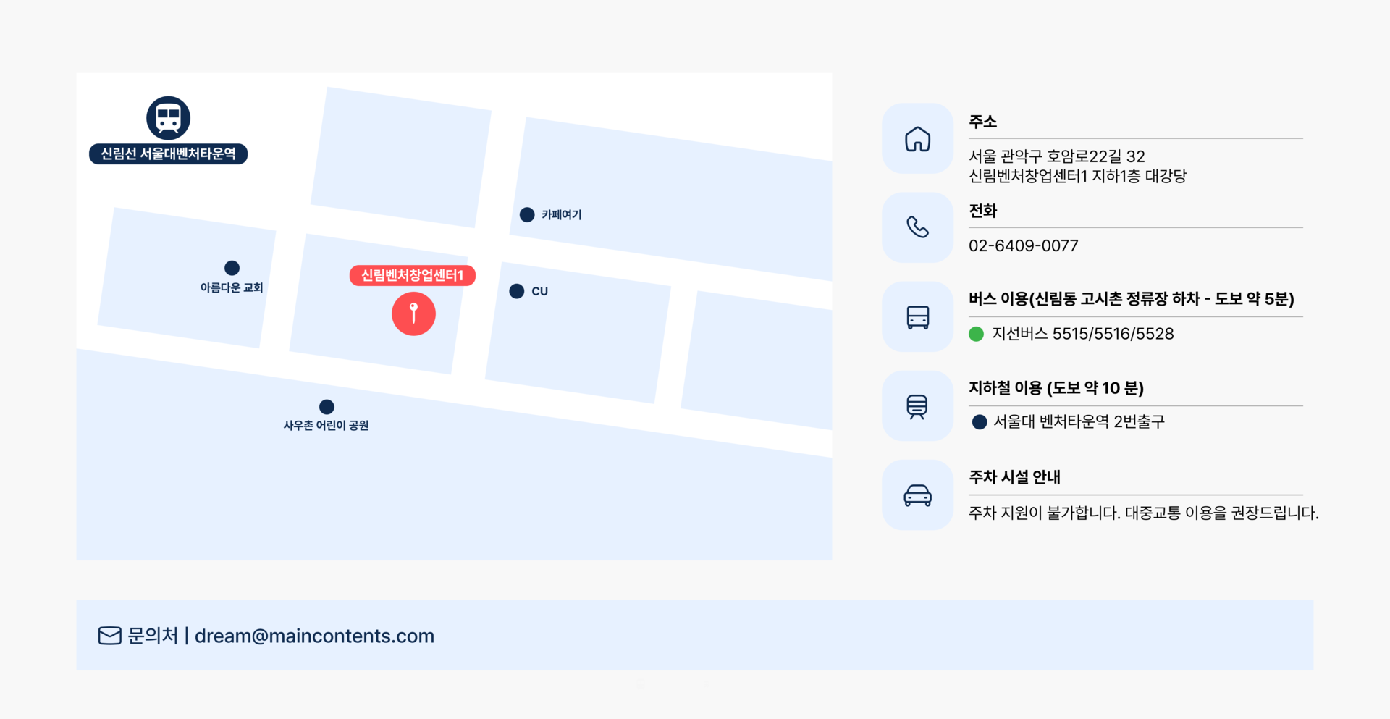Click the car parking icon

[917, 495]
